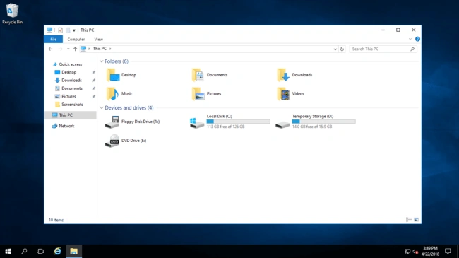The height and width of the screenshot is (258, 459).
Task: Click File Explorer taskbar button
Action: pyautogui.click(x=73, y=251)
